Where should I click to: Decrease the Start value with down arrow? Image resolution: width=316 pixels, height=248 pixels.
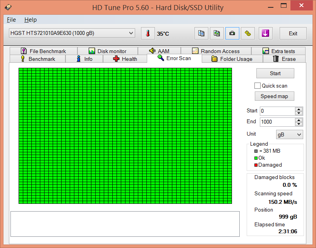coord(299,113)
